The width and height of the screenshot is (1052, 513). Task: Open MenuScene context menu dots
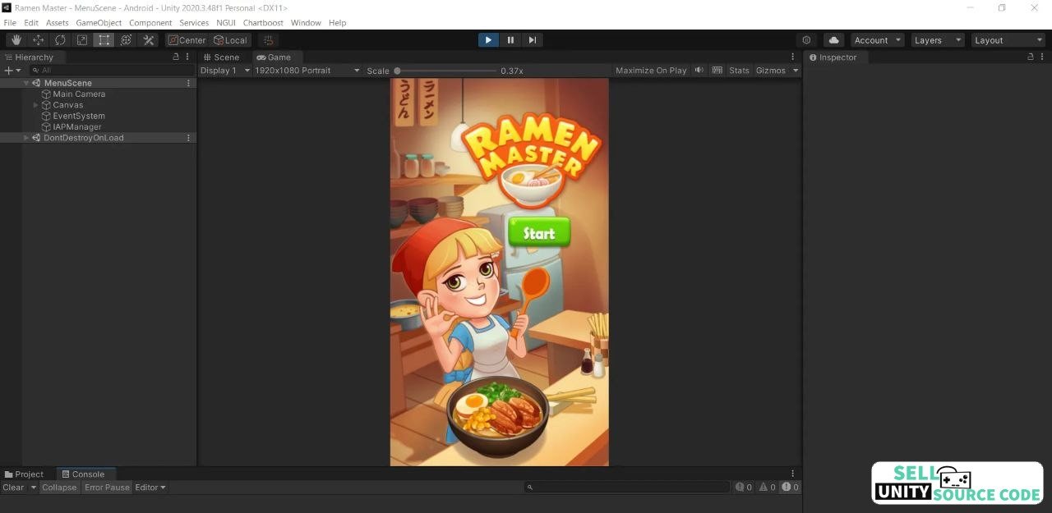coord(188,83)
